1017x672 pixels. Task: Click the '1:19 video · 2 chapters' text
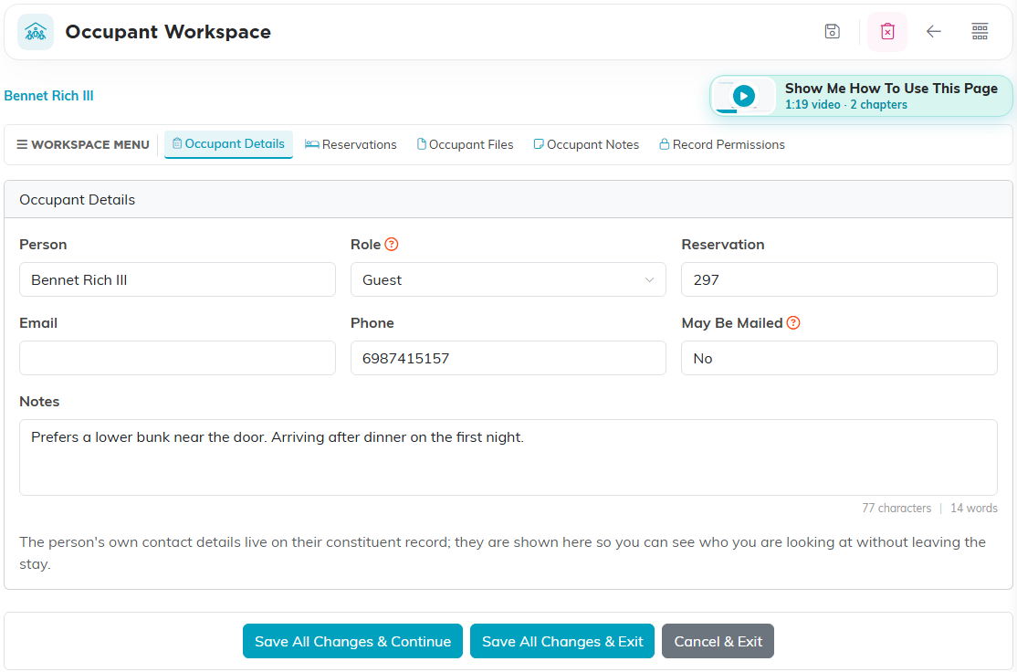point(845,105)
